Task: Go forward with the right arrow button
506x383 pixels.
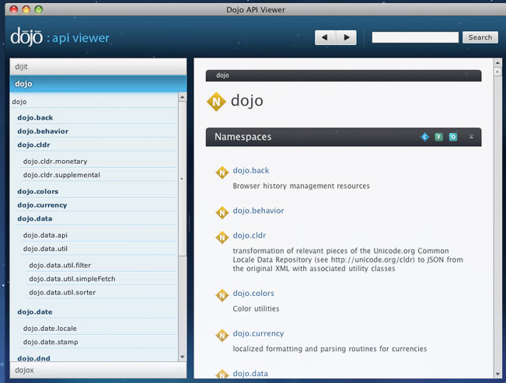Action: (x=346, y=37)
